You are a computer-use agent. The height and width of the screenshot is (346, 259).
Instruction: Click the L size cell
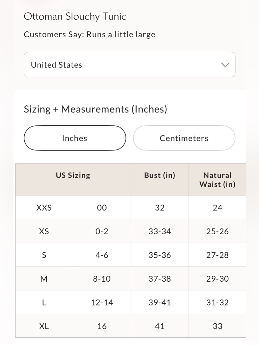pos(44,302)
